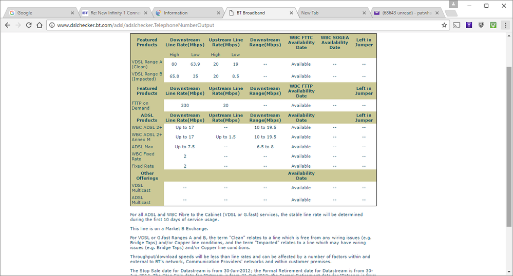513x276 pixels.
Task: Click the 330 FTTP downstream rate
Action: tap(185, 105)
